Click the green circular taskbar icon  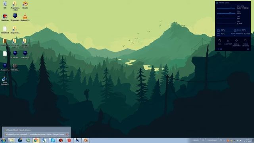tap(28, 140)
